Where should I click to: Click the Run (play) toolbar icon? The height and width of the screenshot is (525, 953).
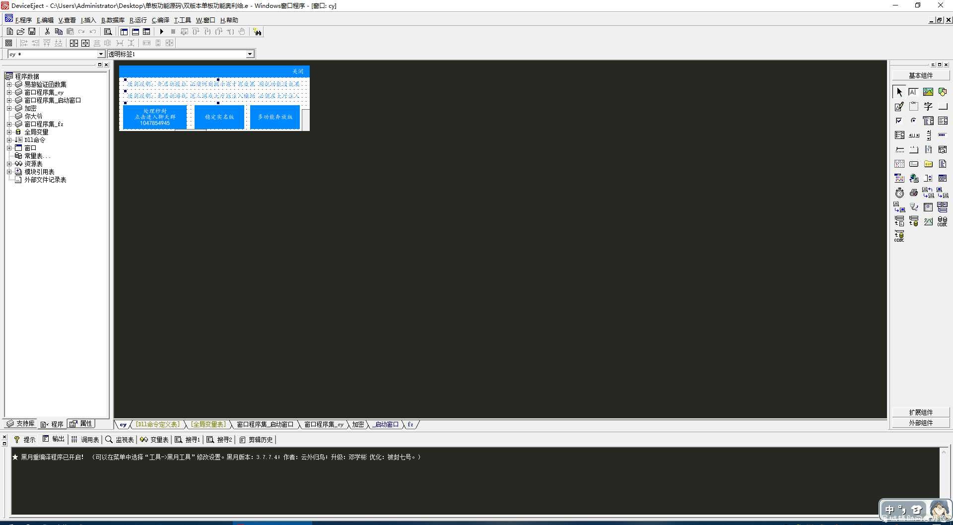[x=161, y=32]
